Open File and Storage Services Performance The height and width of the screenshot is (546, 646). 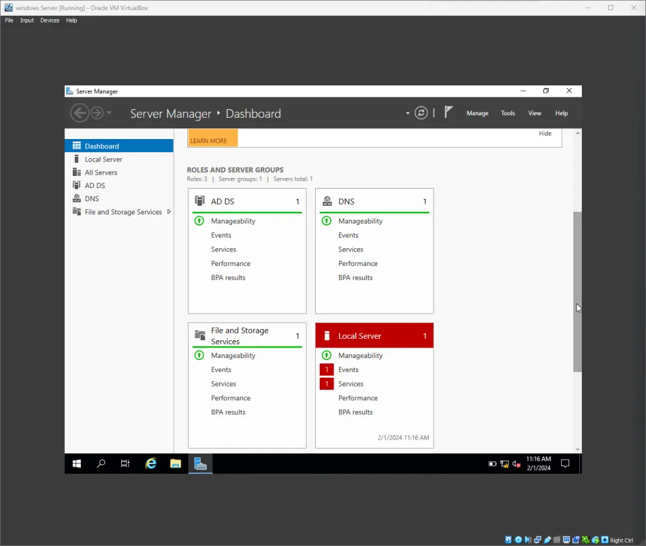coord(231,398)
